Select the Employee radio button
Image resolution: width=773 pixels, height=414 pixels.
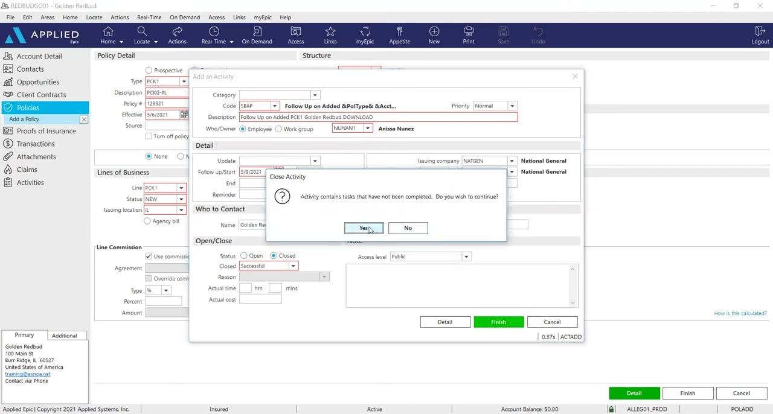pos(243,129)
